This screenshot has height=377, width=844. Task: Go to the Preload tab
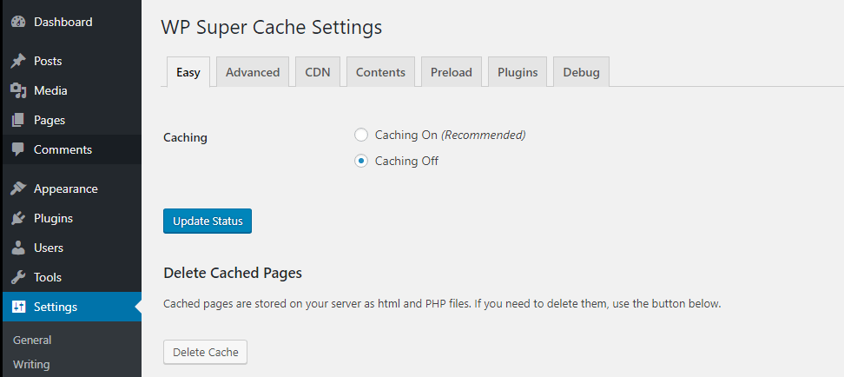click(x=452, y=72)
